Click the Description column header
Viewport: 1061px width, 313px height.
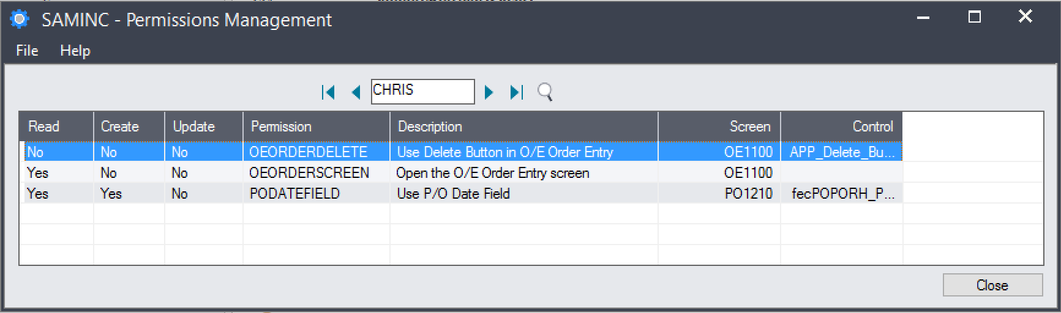point(524,127)
